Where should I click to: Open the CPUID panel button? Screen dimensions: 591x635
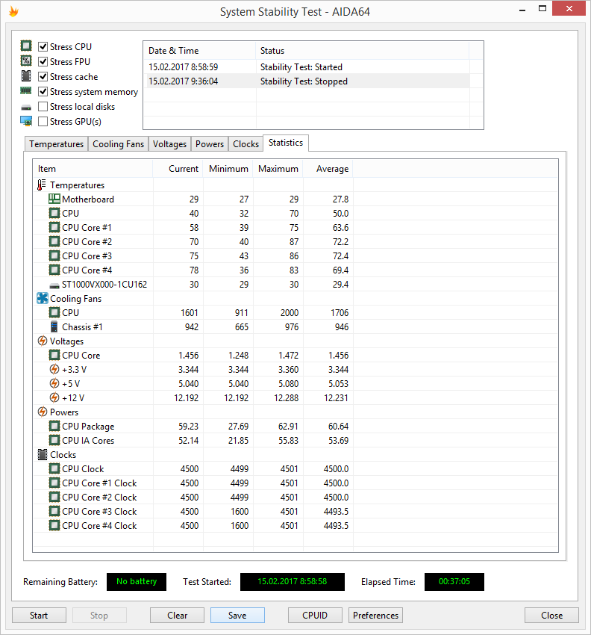point(315,615)
